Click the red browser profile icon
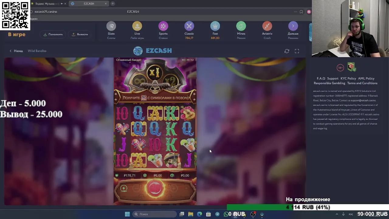This screenshot has width=389, height=219. [x=309, y=12]
